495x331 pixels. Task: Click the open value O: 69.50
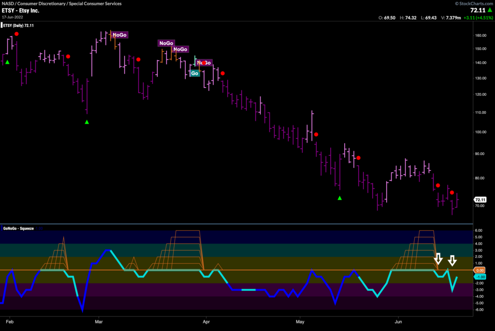pos(387,18)
